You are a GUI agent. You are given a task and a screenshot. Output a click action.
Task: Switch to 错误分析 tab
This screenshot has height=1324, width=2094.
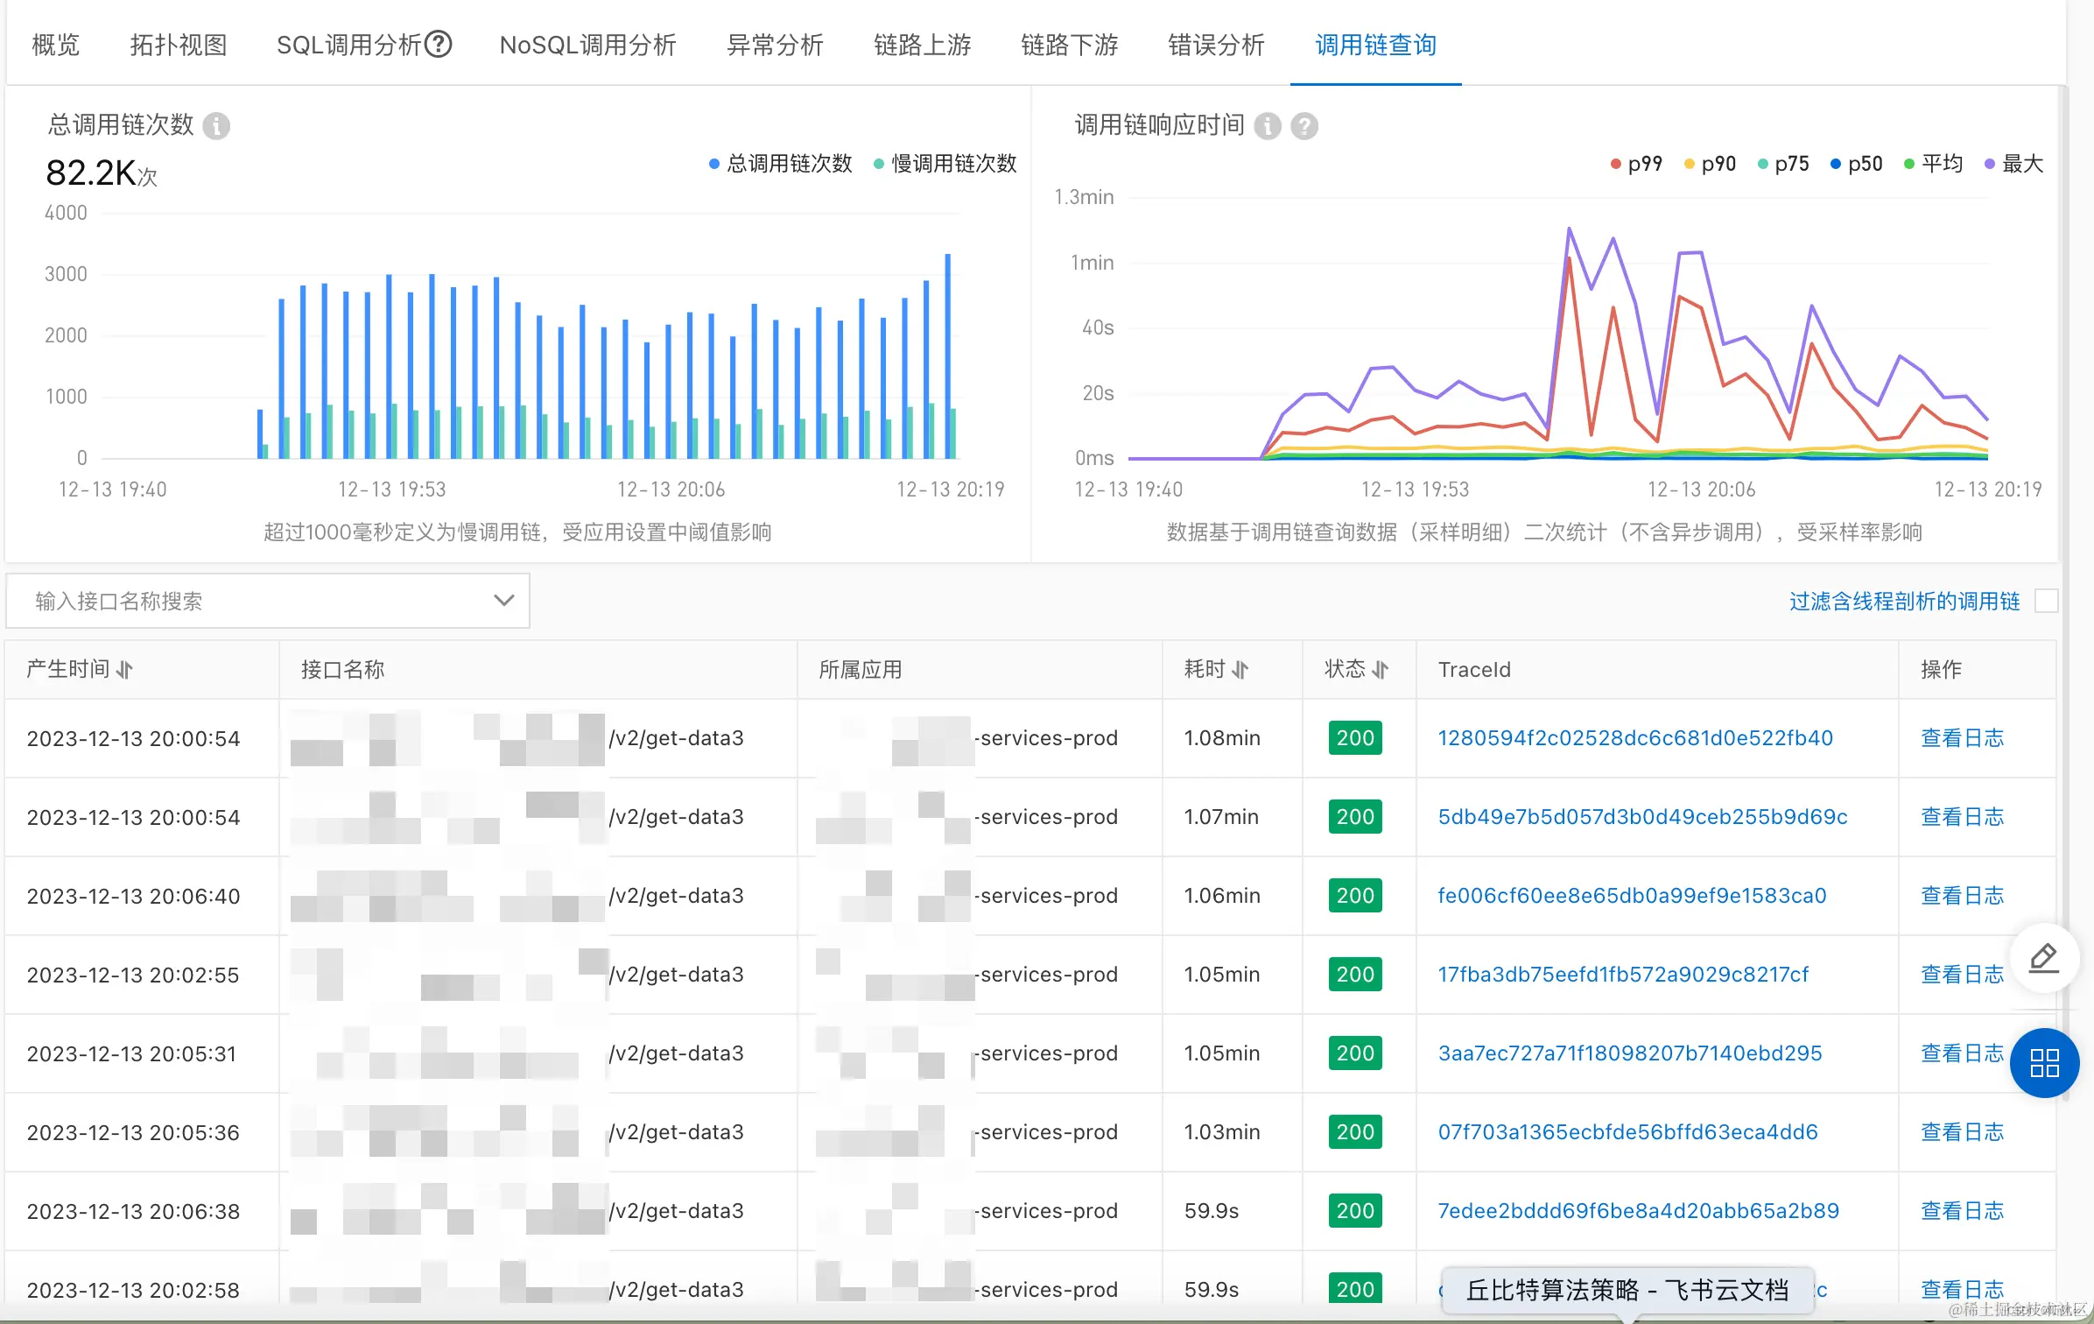[1216, 45]
